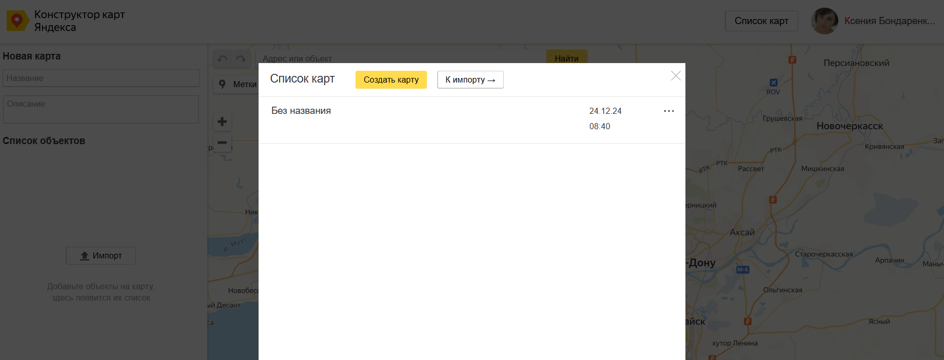
Task: Click the Список объектов heading
Action: click(44, 141)
